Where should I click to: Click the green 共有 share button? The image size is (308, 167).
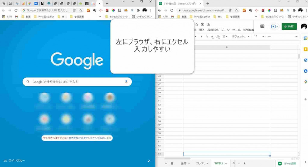289,26
